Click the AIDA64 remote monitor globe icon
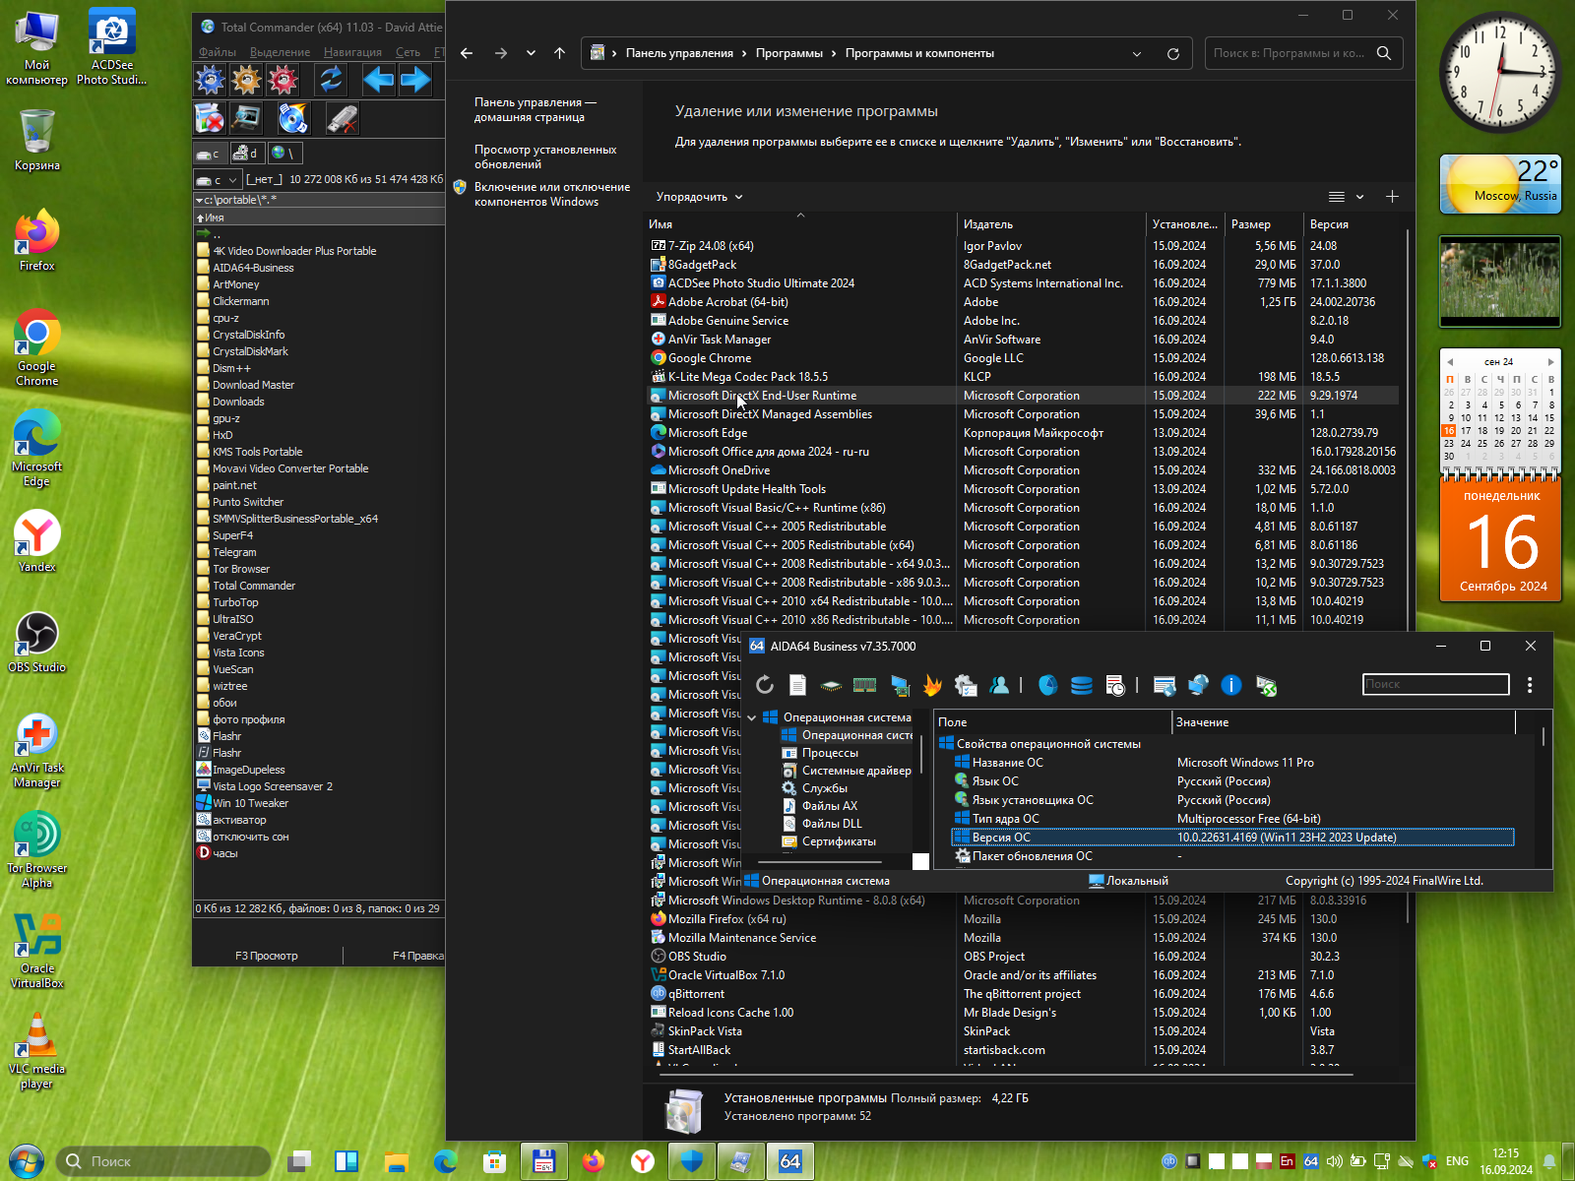Screen dimensions: 1575x1181 (x=1198, y=685)
